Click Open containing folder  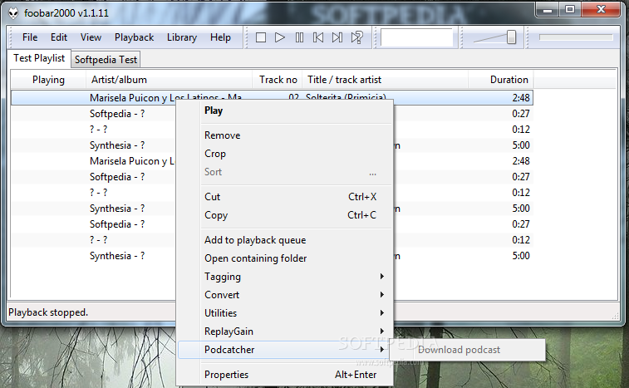point(285,258)
